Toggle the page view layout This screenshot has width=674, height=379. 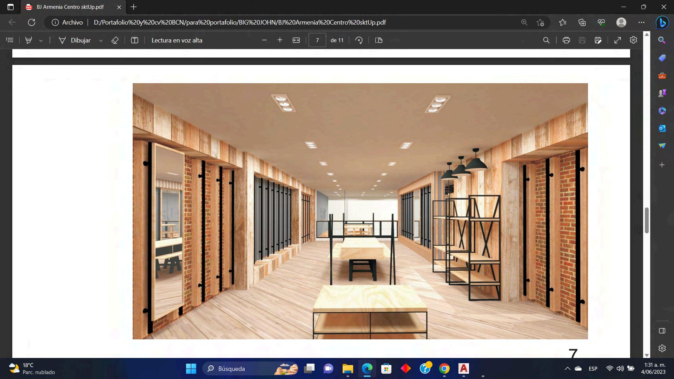click(378, 40)
